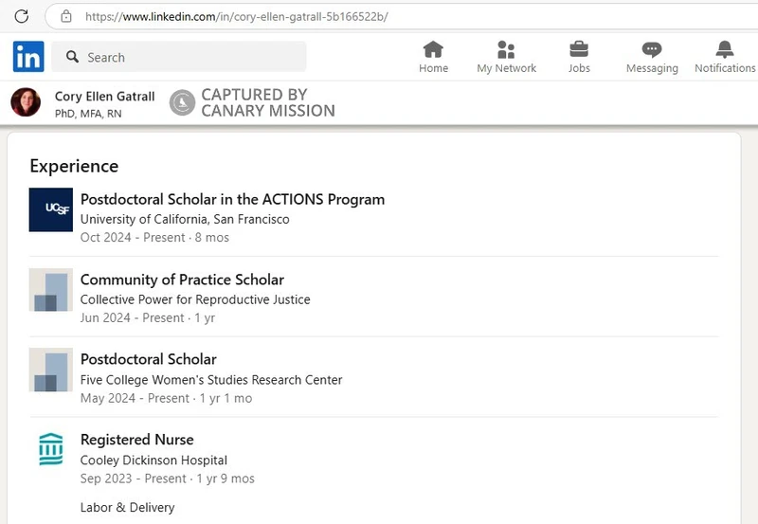Click the name Cory Ellen Gatrall
This screenshot has width=758, height=524.
click(105, 97)
